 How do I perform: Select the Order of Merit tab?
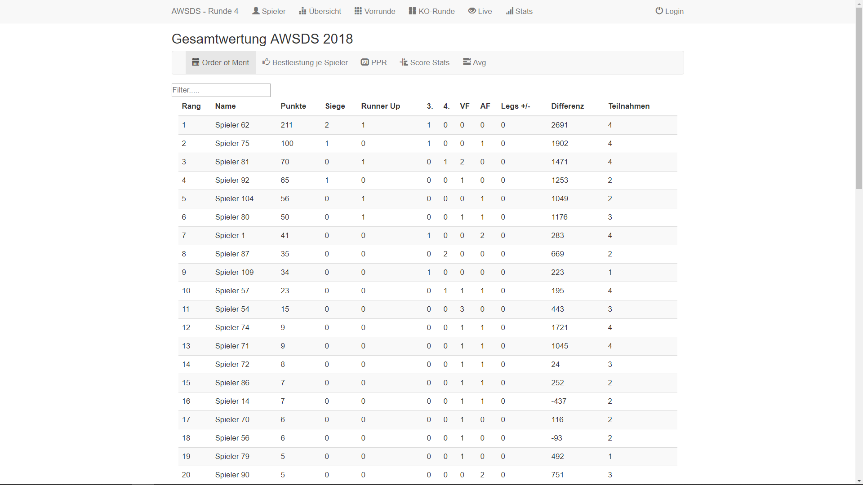pyautogui.click(x=220, y=62)
